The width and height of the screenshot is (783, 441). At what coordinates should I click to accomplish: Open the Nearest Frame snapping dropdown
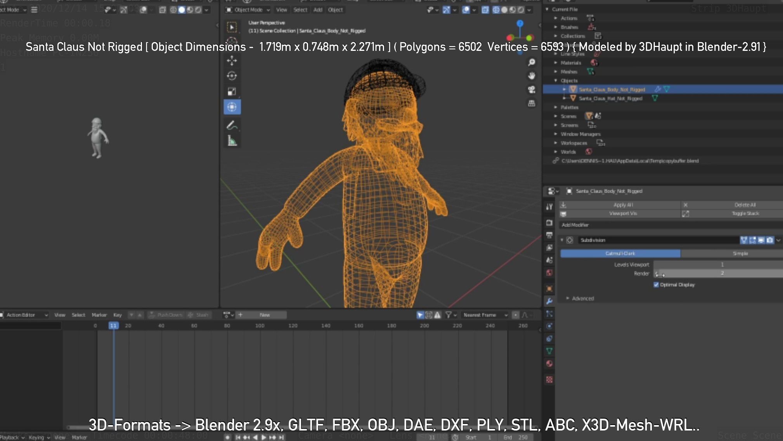click(485, 315)
